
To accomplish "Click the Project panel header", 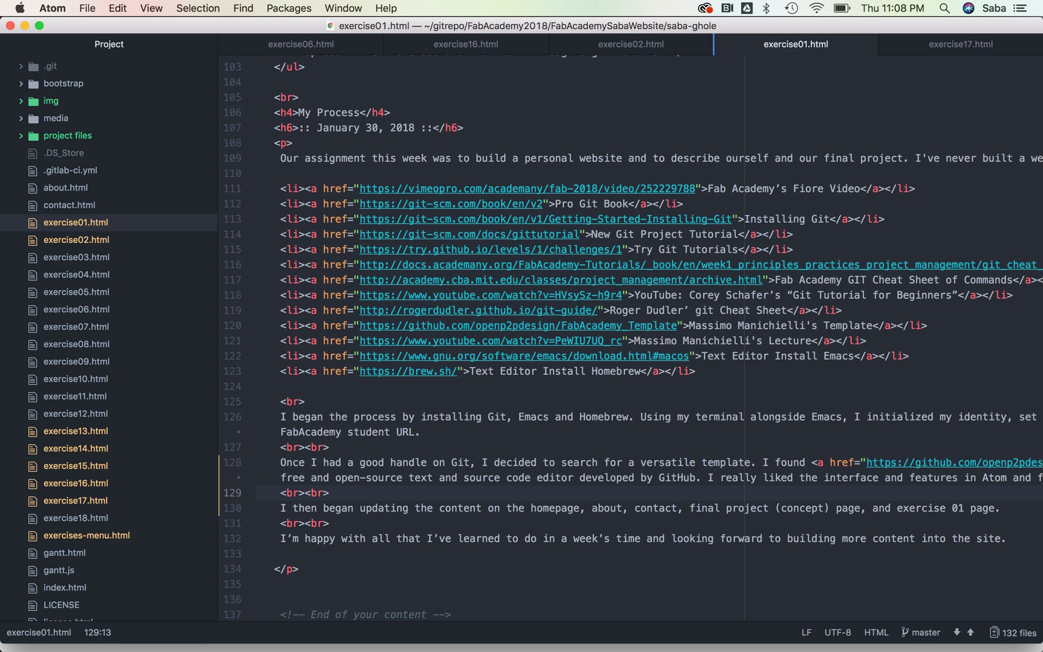I will (109, 44).
